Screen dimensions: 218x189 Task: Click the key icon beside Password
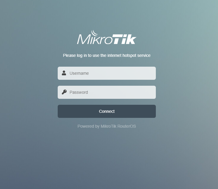(64, 92)
